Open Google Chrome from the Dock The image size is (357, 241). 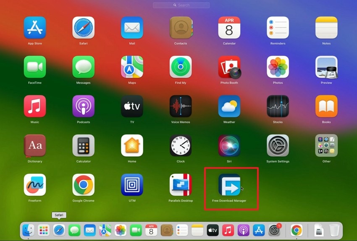(x=297, y=231)
